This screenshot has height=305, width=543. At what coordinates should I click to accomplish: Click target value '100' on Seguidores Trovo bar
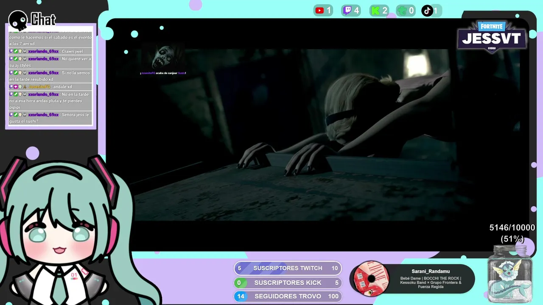click(x=333, y=296)
